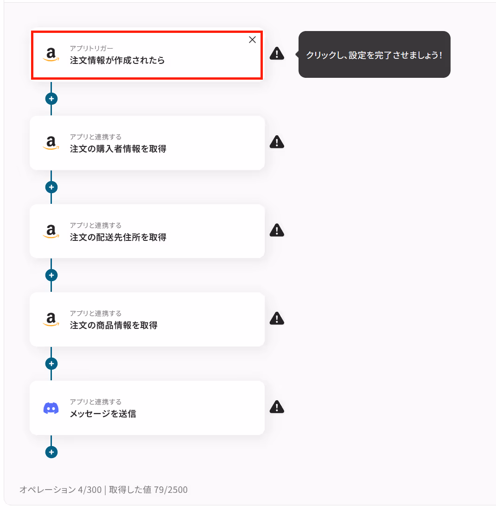Screen dimensions: 496x510
Task: Click the Amazon icon in 注文の商品情報を取得 step
Action: click(51, 320)
